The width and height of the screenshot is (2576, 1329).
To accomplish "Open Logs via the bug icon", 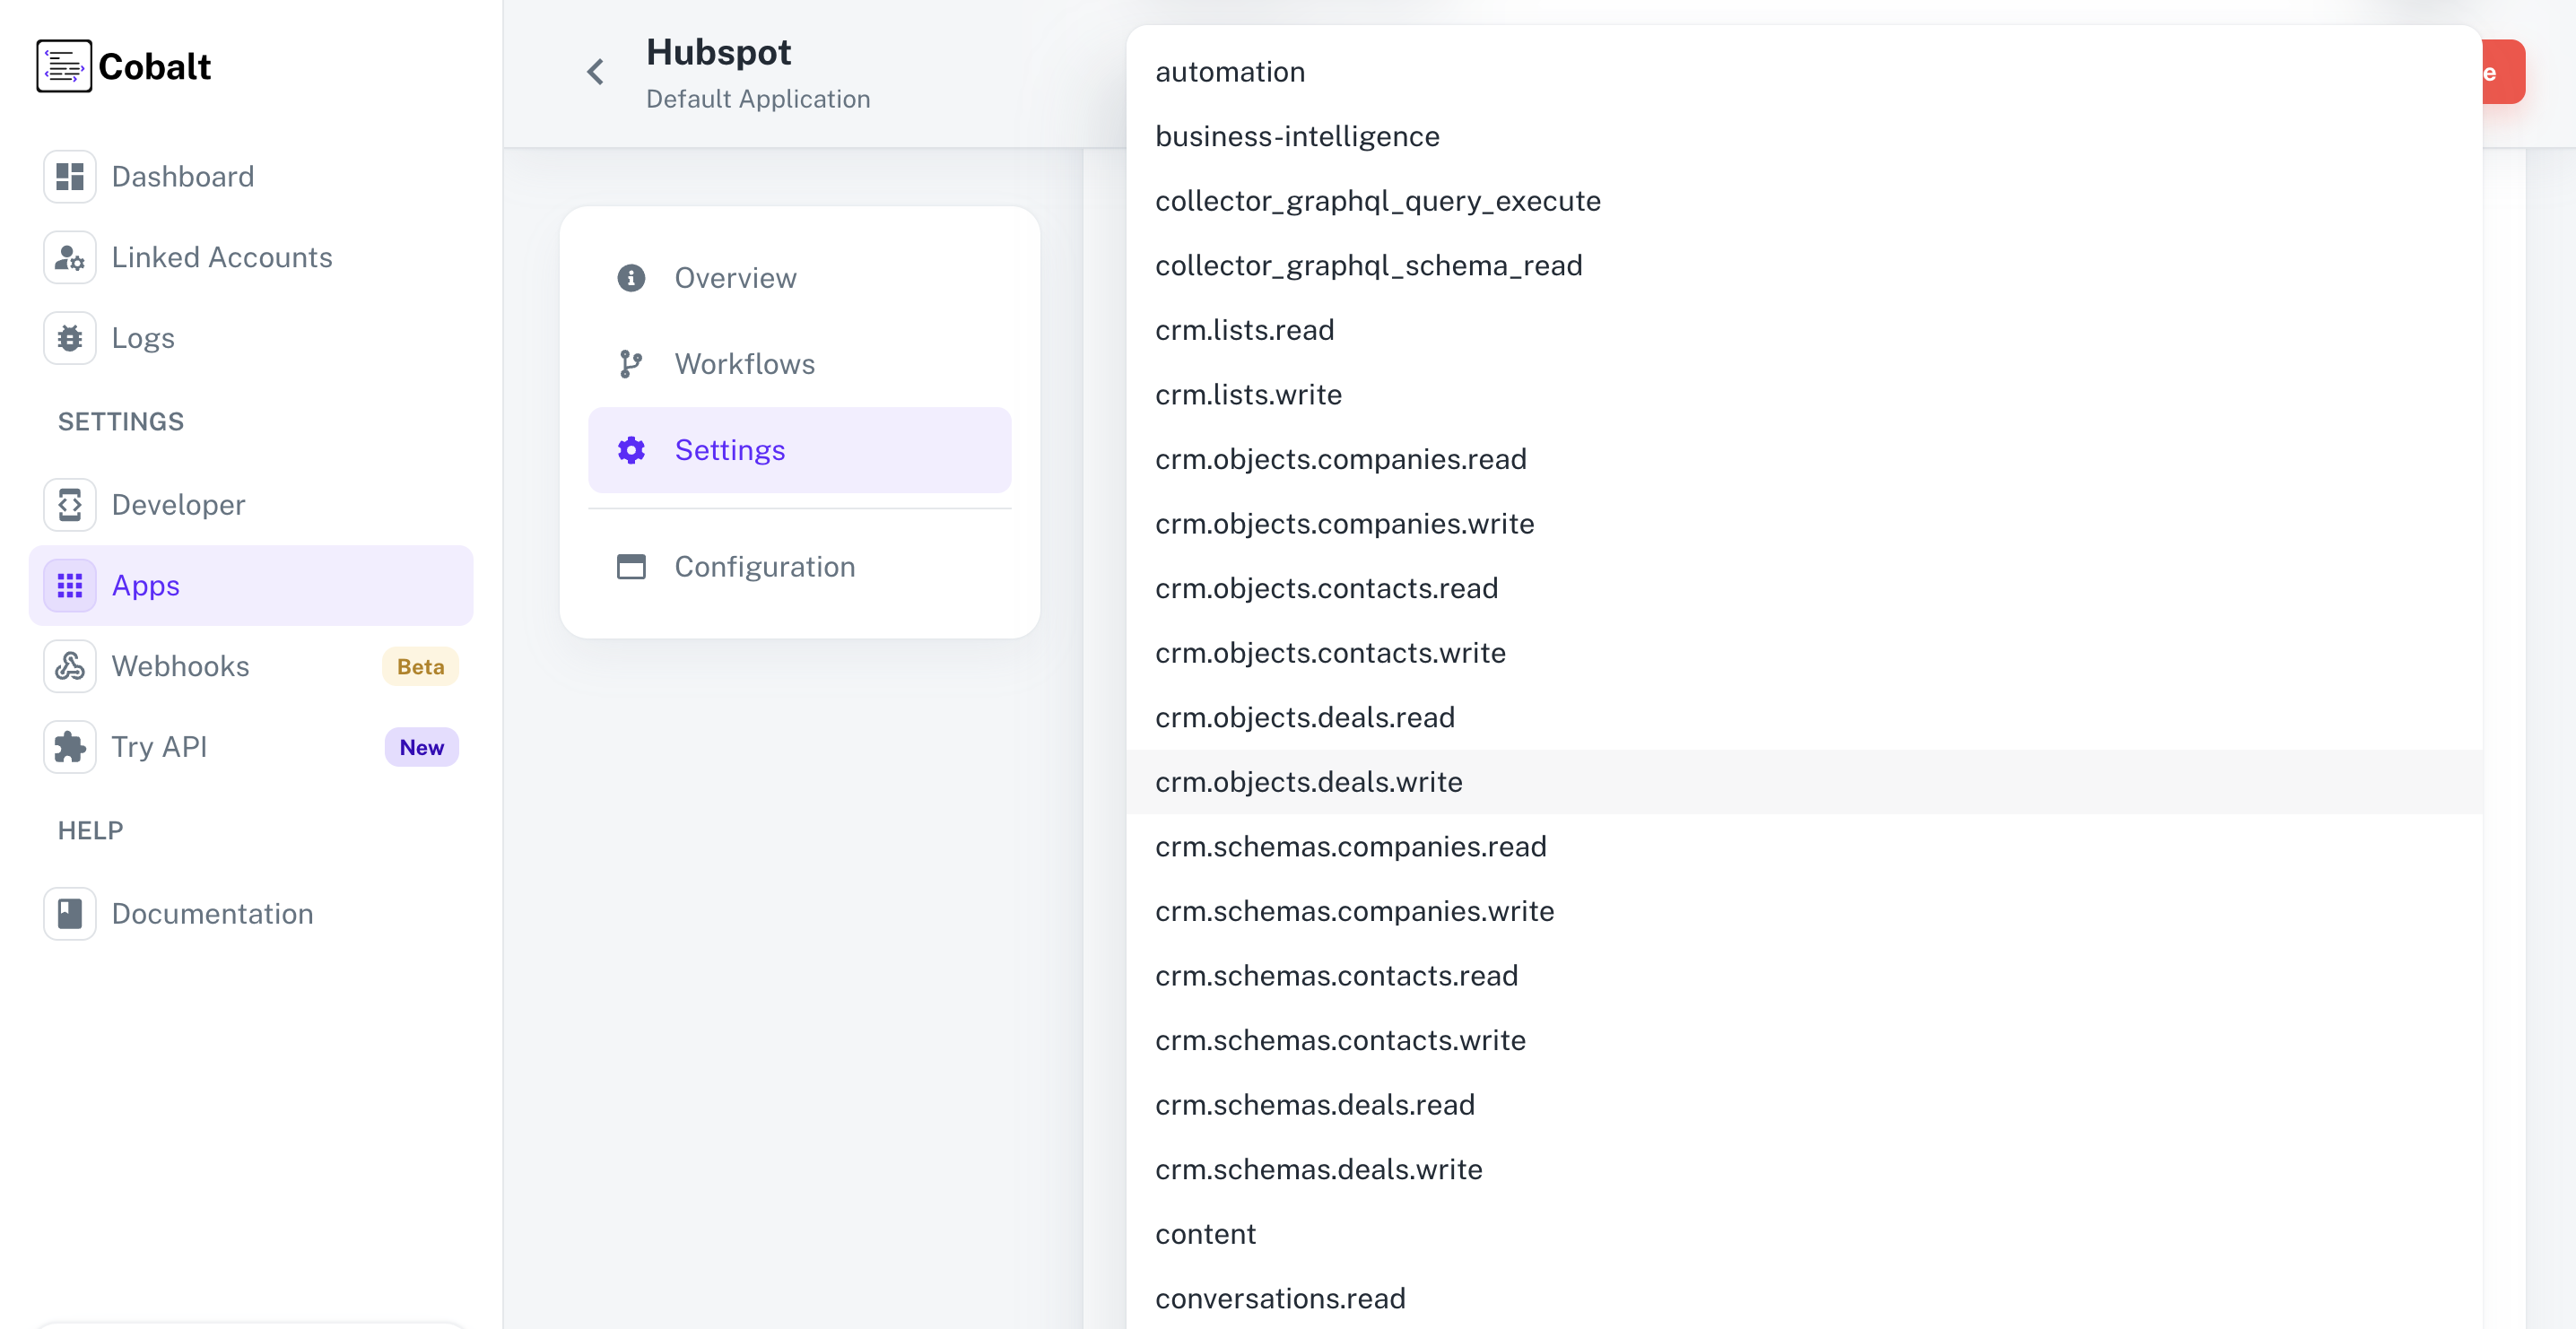I will [69, 337].
